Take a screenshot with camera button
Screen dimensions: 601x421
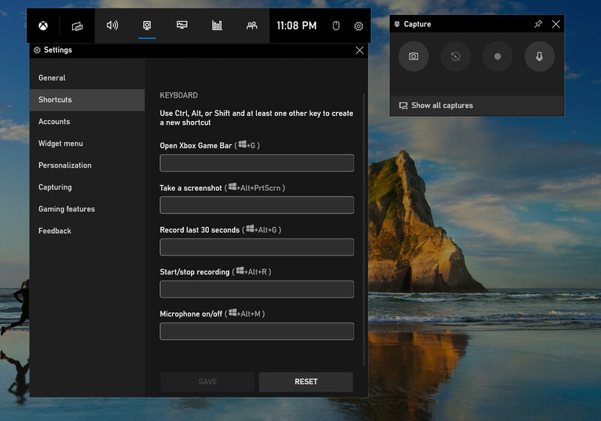coord(413,56)
